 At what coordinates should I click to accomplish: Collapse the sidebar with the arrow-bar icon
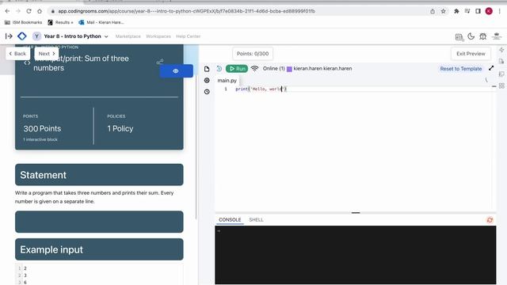[x=9, y=36]
